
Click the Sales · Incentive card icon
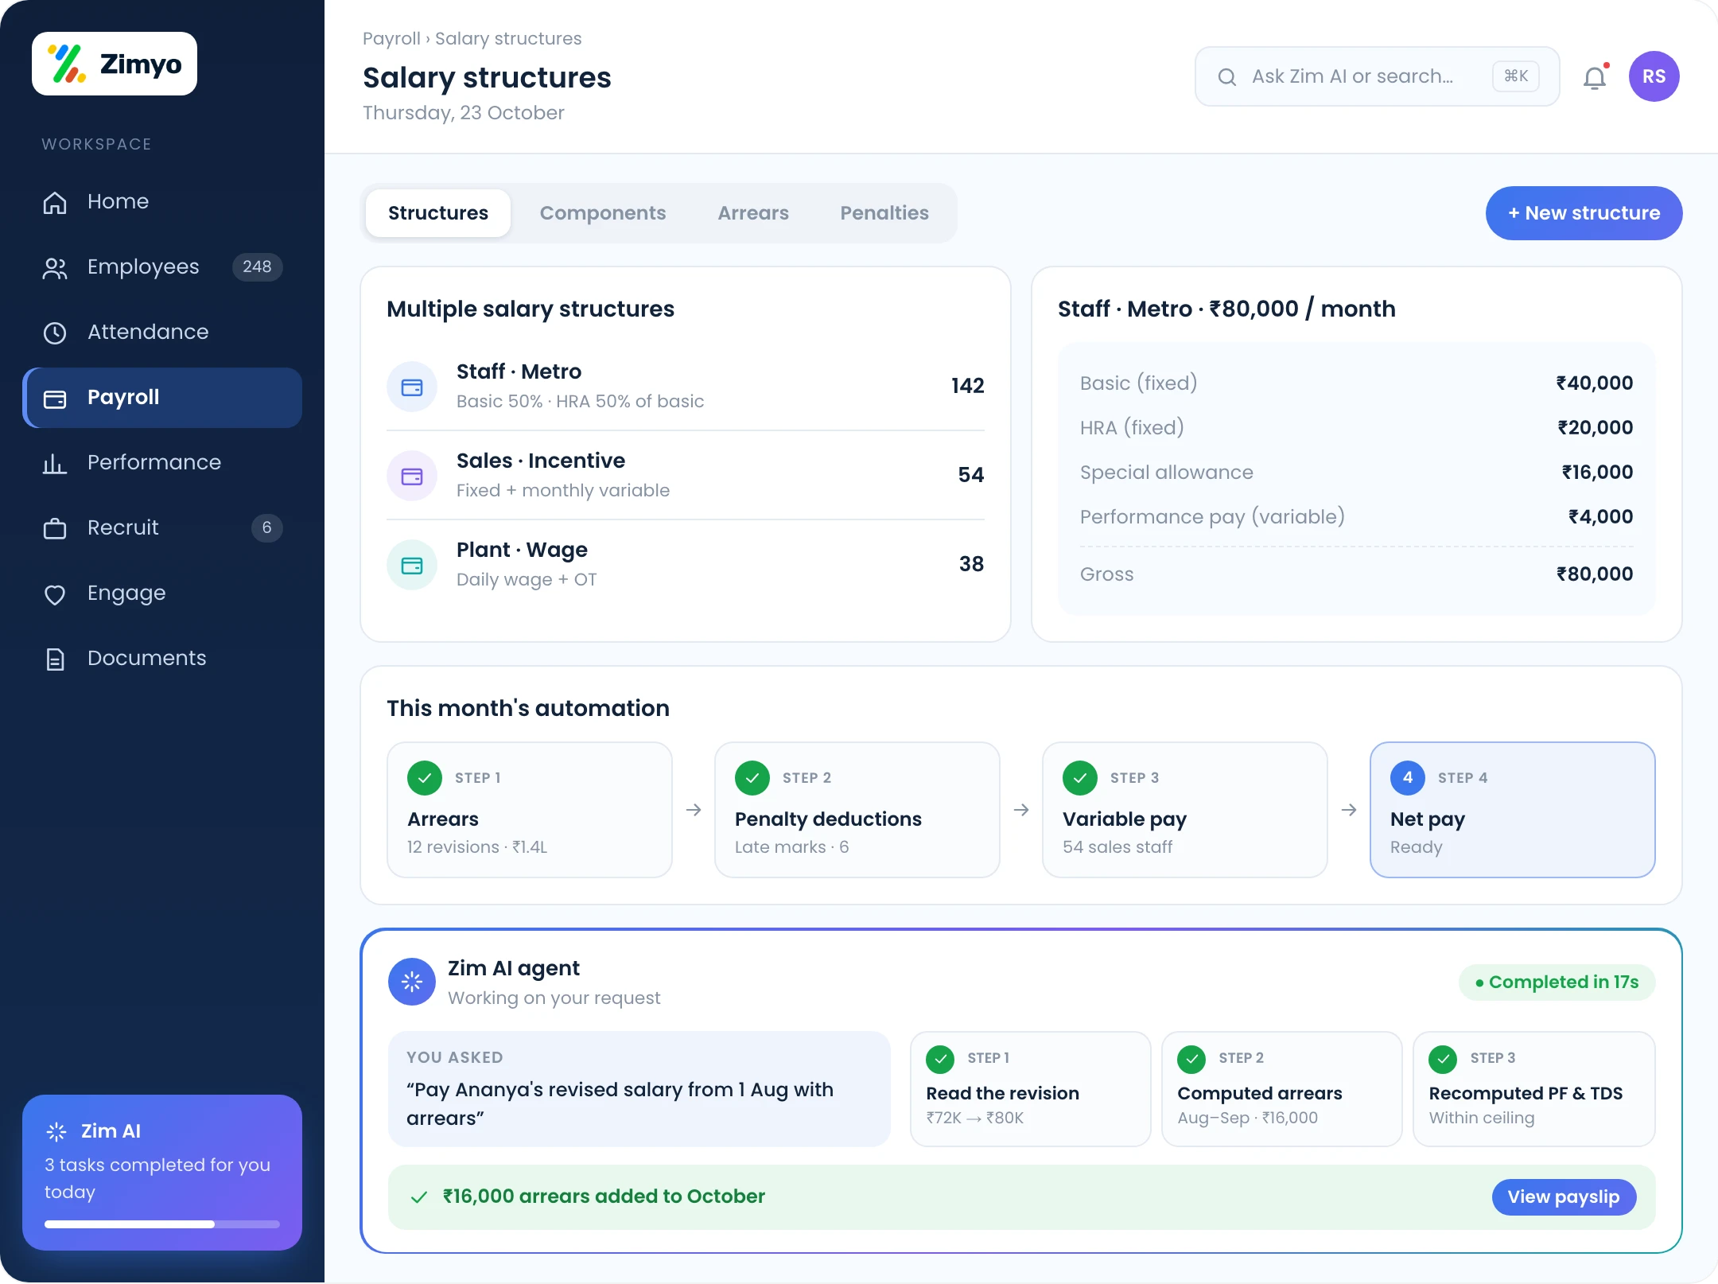pyautogui.click(x=412, y=477)
